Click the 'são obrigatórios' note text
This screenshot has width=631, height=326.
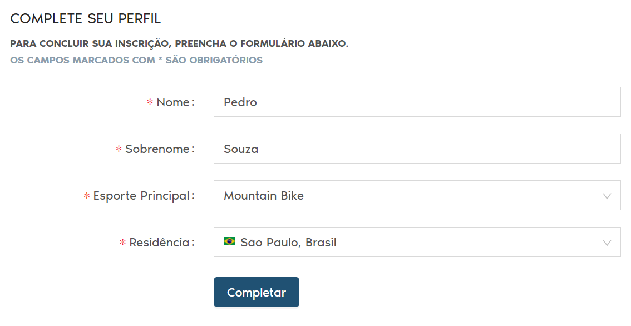coord(214,60)
